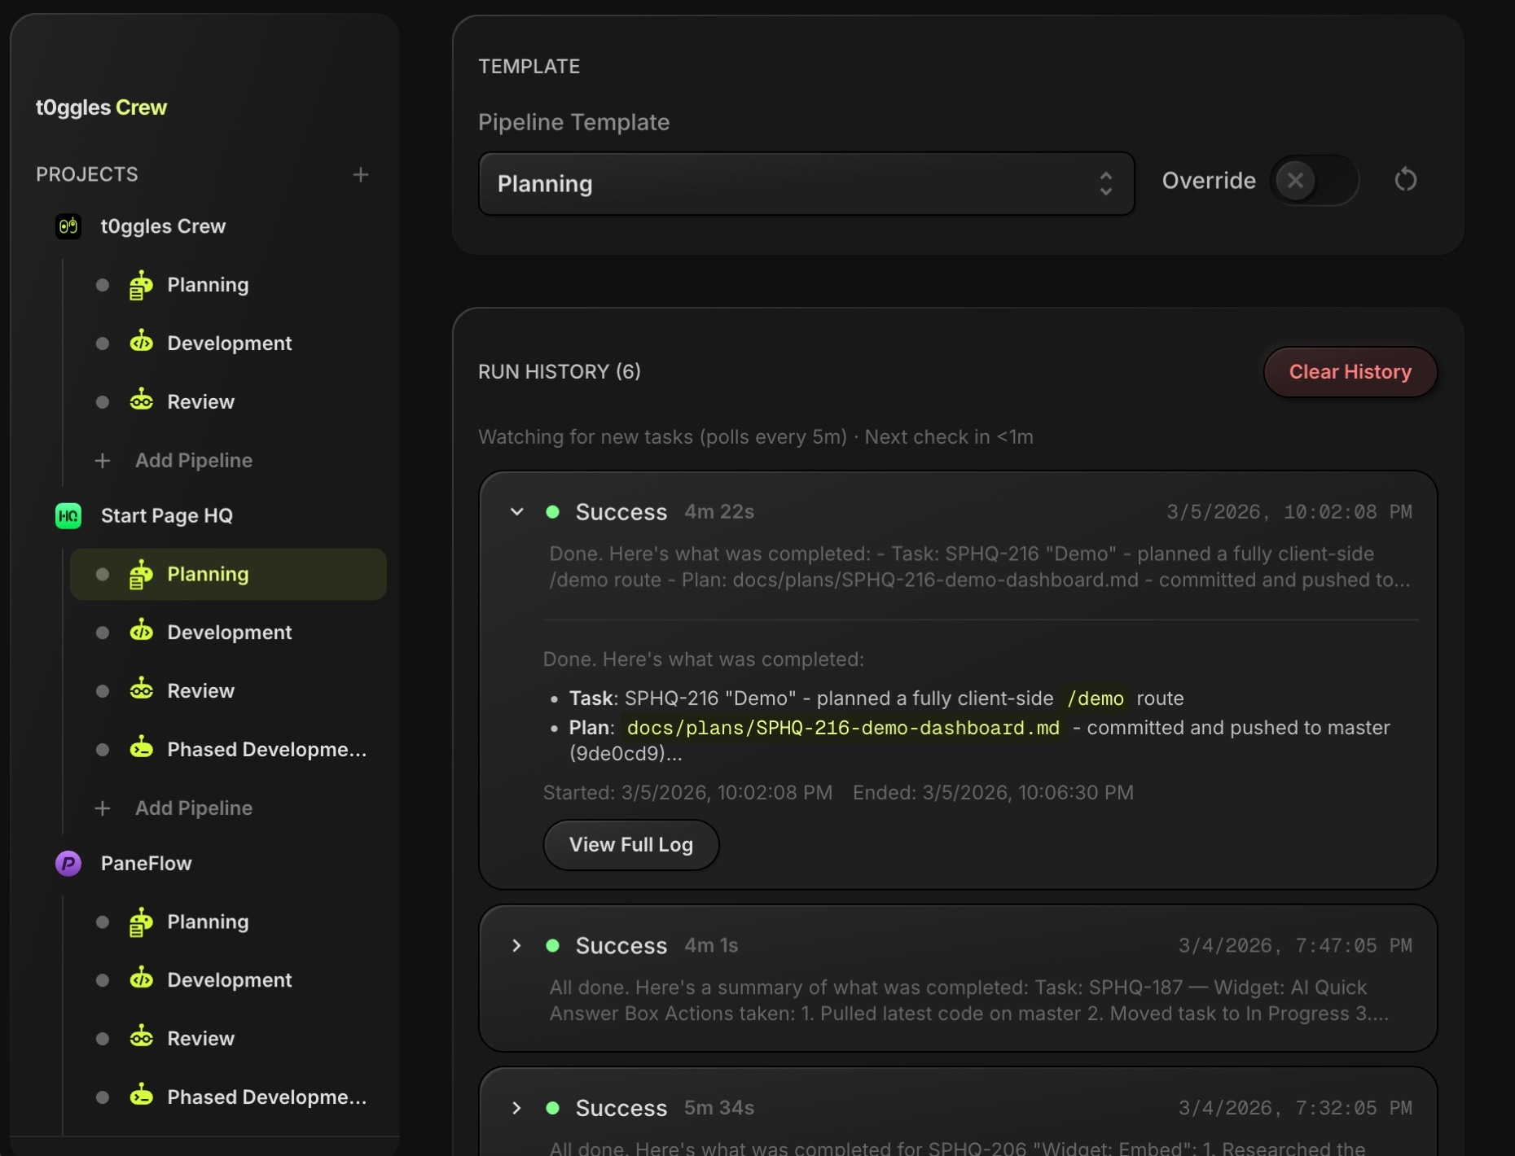Open t0ggles Crew Development pipeline
The width and height of the screenshot is (1515, 1156).
pos(229,344)
